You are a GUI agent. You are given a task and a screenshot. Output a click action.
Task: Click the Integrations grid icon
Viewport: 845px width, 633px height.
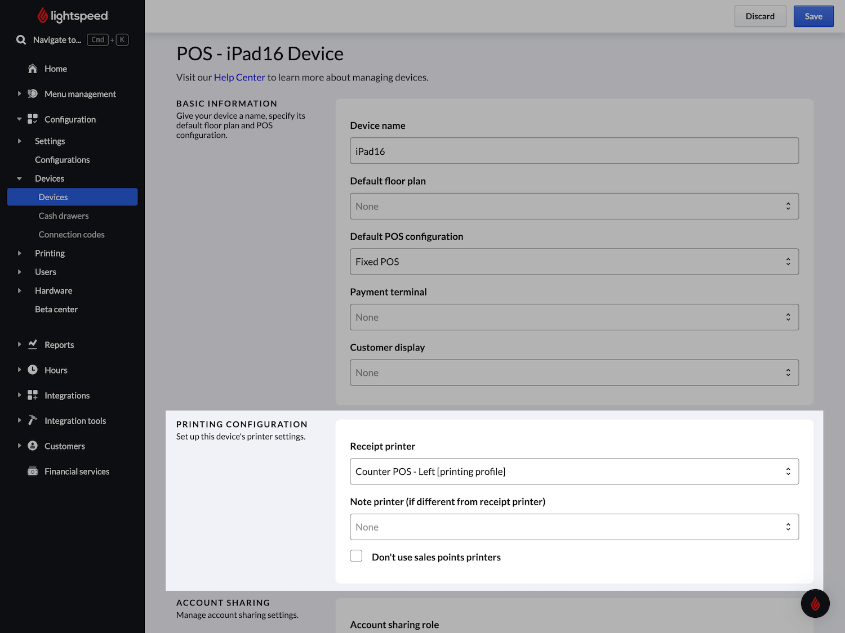pyautogui.click(x=33, y=395)
